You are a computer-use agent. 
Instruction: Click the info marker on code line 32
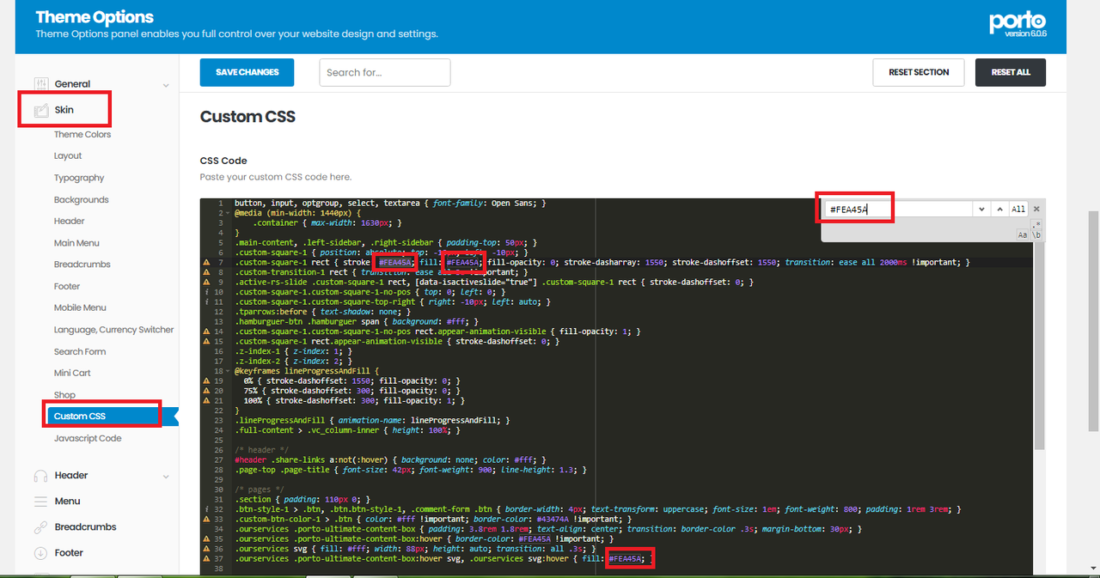click(206, 509)
